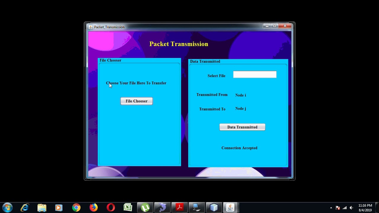
Task: Click 'Choose Your File Here To Transfer' text
Action: (136, 83)
